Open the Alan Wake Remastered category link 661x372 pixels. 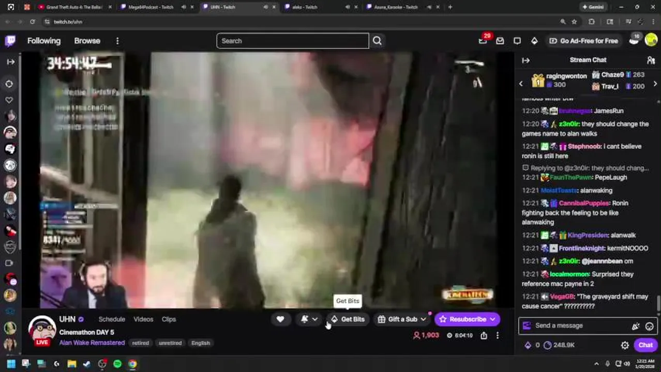(92, 343)
